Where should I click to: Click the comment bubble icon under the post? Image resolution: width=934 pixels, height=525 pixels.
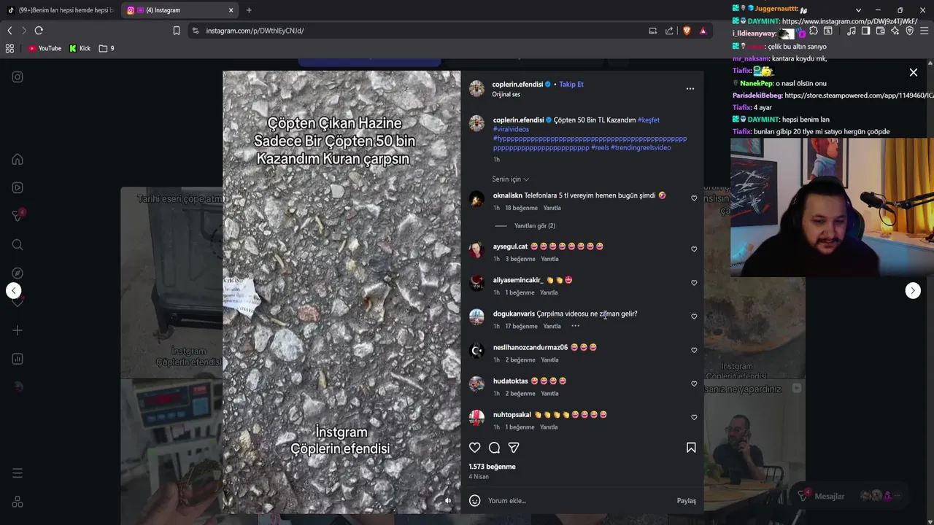(x=494, y=448)
